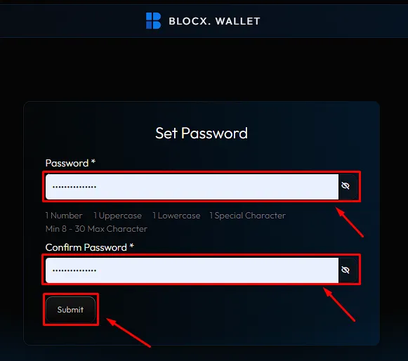Select the 1 Special Character requirement hint
408x361 pixels.
(x=247, y=216)
